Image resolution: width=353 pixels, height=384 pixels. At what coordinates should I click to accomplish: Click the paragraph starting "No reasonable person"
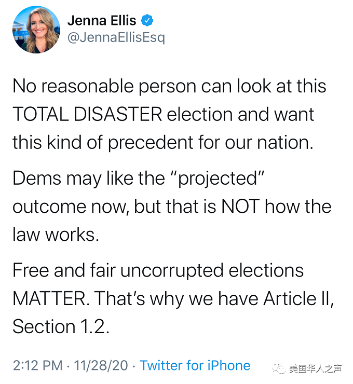click(x=169, y=114)
